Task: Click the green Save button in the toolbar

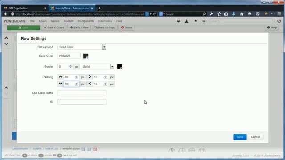Action: [24, 28]
